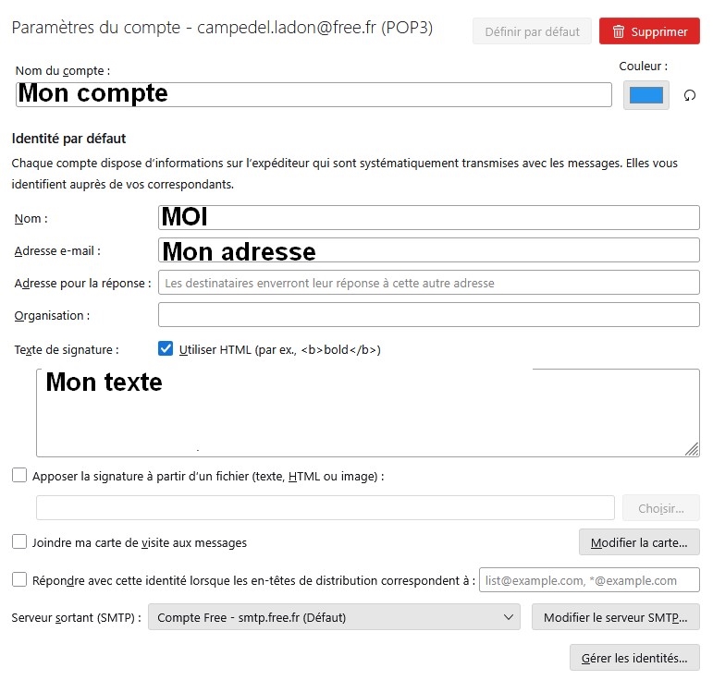Open the Serveur sortant (SMTP) dropdown
Image resolution: width=713 pixels, height=680 pixels.
pos(334,617)
